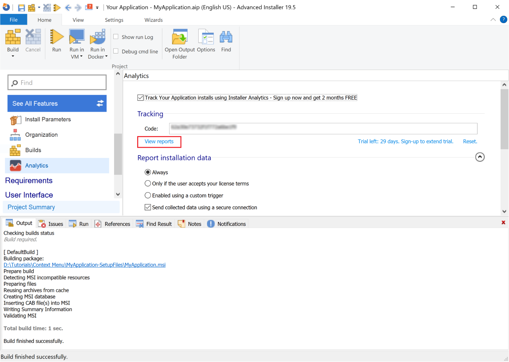The width and height of the screenshot is (509, 362).
Task: Click the sidebar scroll up arrow
Action: pyautogui.click(x=118, y=74)
